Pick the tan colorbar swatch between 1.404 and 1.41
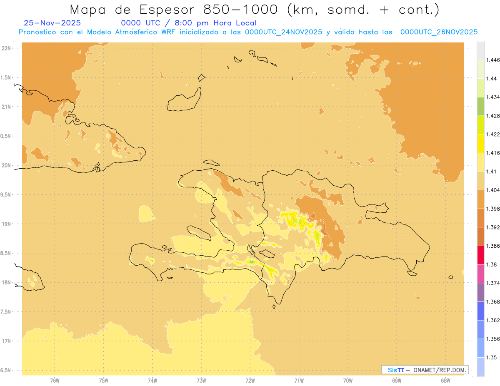Viewport: 500px width, 386px height. [480, 181]
